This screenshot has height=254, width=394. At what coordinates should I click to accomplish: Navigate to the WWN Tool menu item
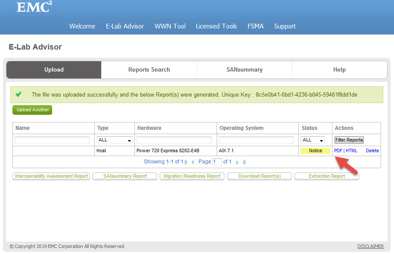click(x=170, y=26)
